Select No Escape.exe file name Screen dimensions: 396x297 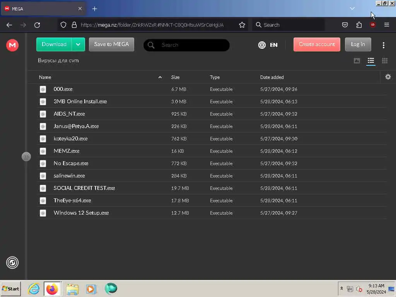point(71,164)
